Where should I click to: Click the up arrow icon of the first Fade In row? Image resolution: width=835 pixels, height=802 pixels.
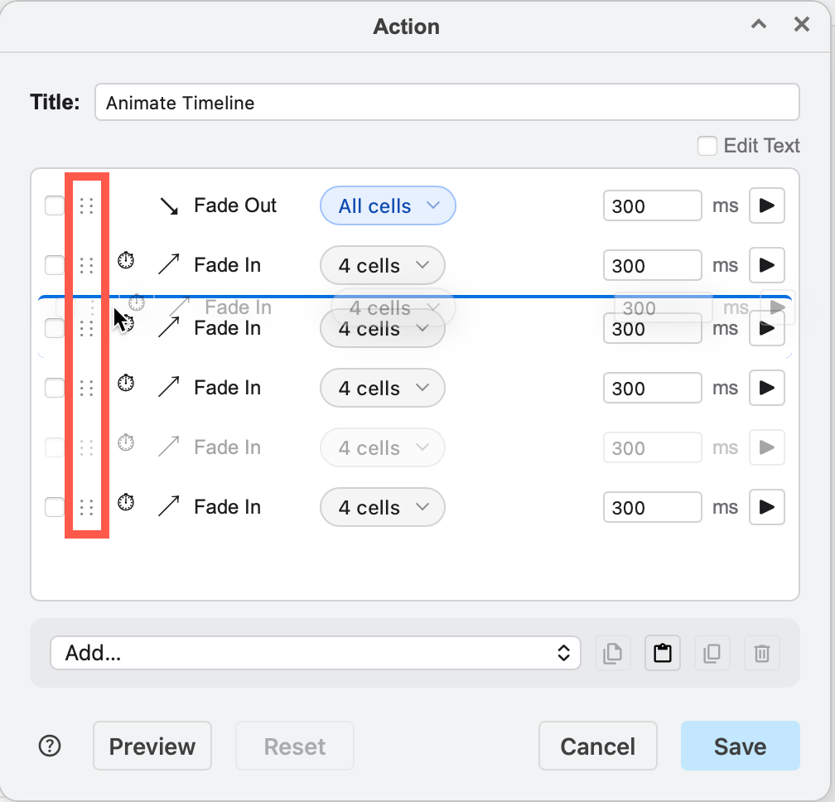click(x=169, y=264)
